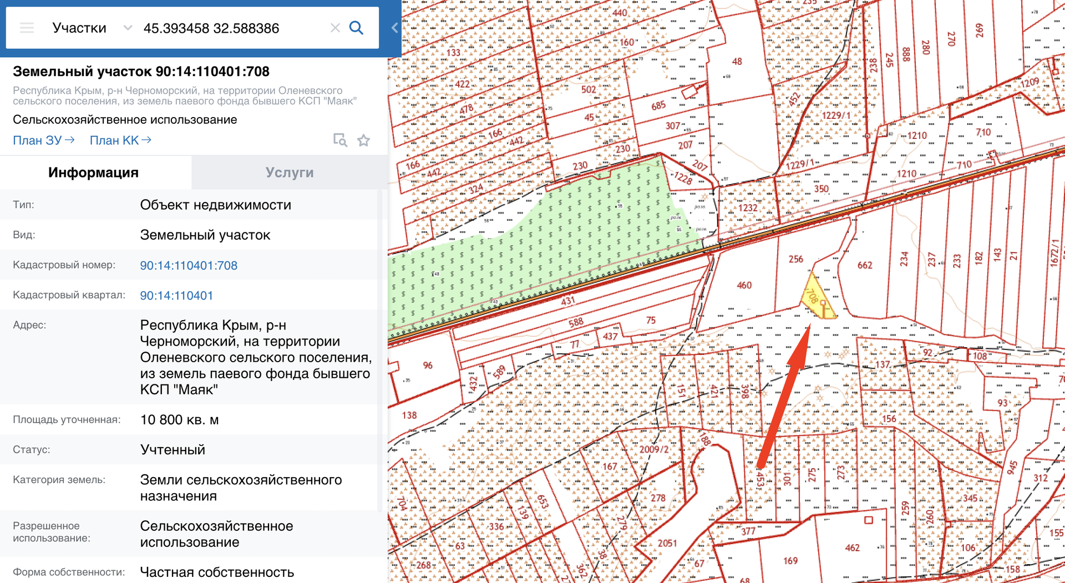Select parcel 336 on the map
This screenshot has width=1065, height=583.
(496, 526)
